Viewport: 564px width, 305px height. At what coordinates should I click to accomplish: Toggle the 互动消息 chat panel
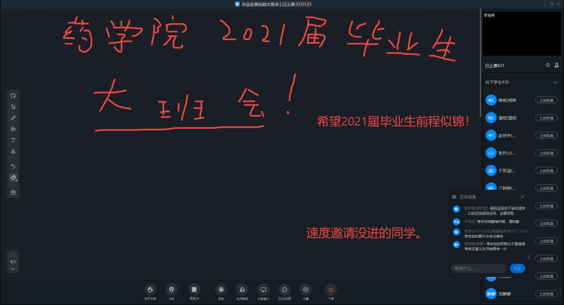pos(284,290)
